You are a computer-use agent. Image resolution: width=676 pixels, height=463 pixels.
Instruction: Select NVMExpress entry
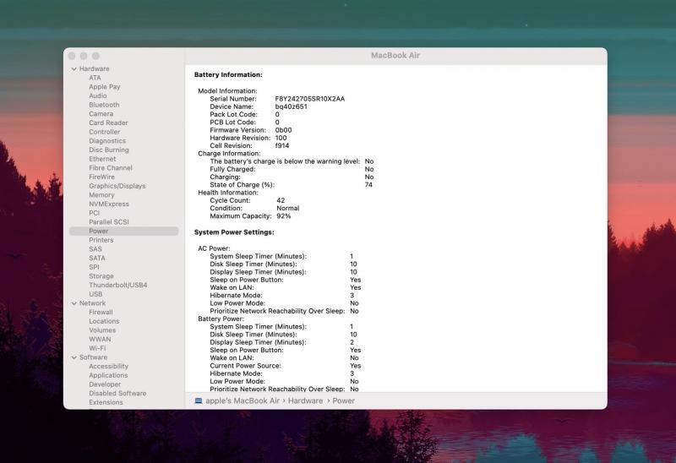(x=109, y=204)
